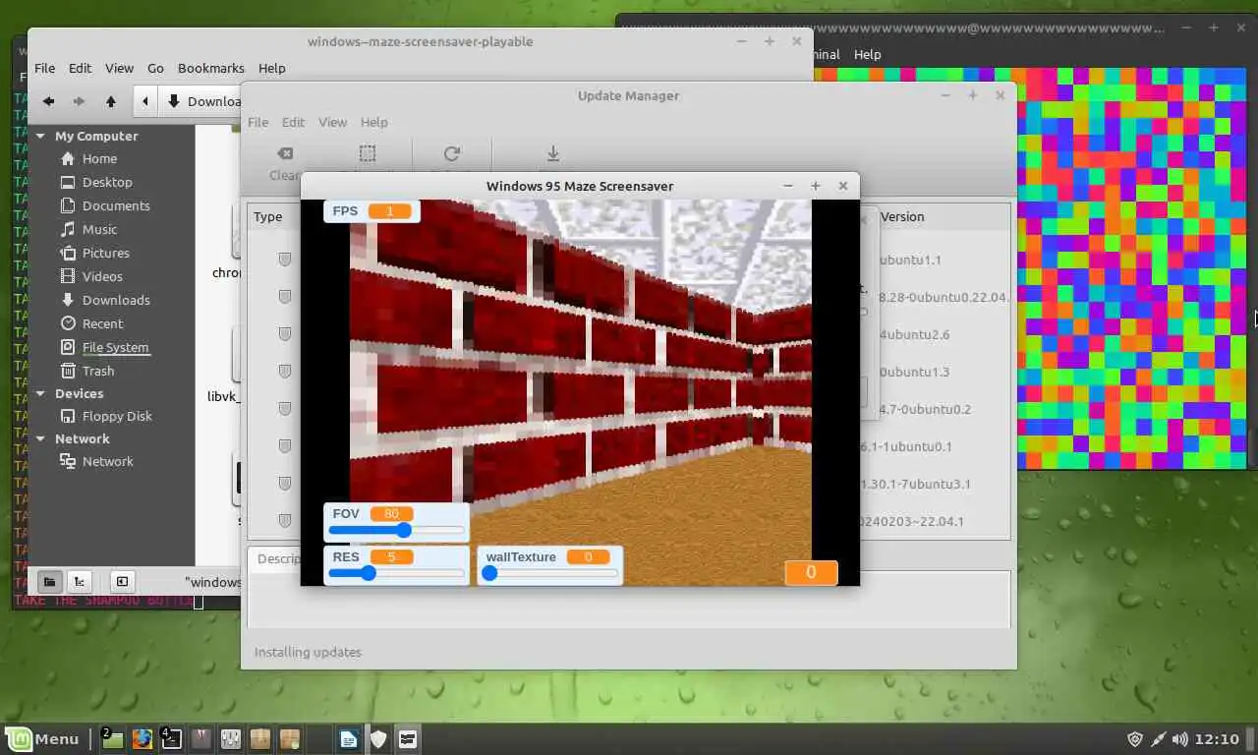Click the orange 0 counter in maze window
Image resolution: width=1258 pixels, height=755 pixels.
811,572
